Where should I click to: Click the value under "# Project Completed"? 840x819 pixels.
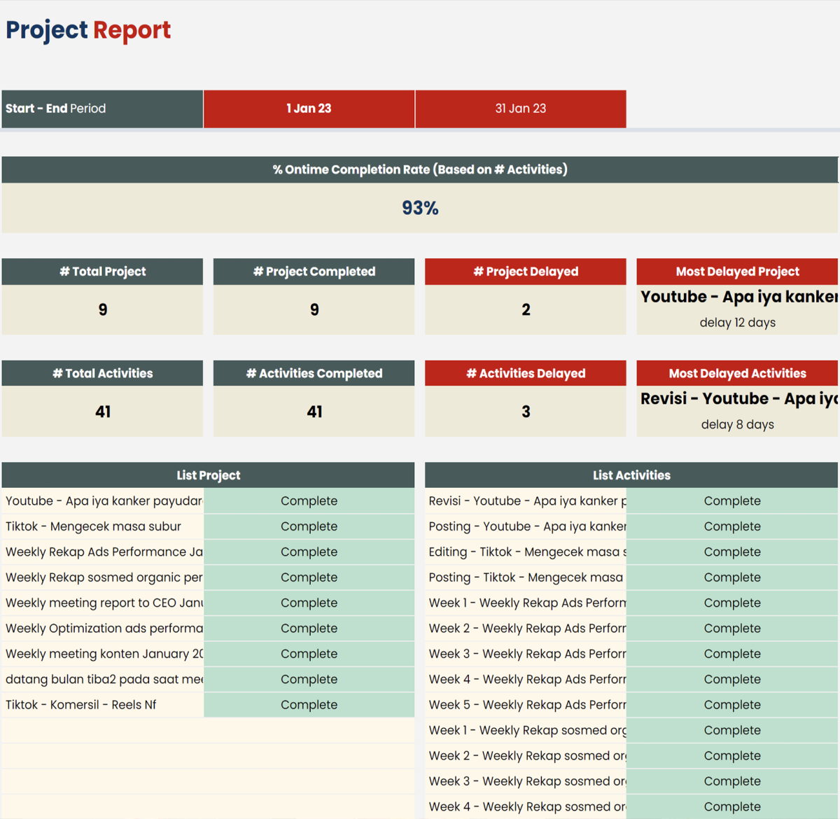click(314, 309)
